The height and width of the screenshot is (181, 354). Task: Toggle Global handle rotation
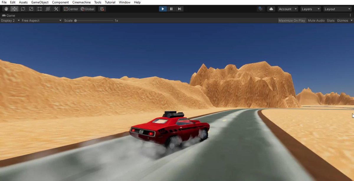(x=87, y=9)
